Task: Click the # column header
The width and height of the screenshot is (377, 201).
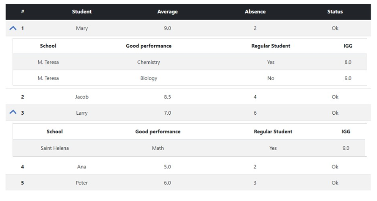Action: (22, 12)
